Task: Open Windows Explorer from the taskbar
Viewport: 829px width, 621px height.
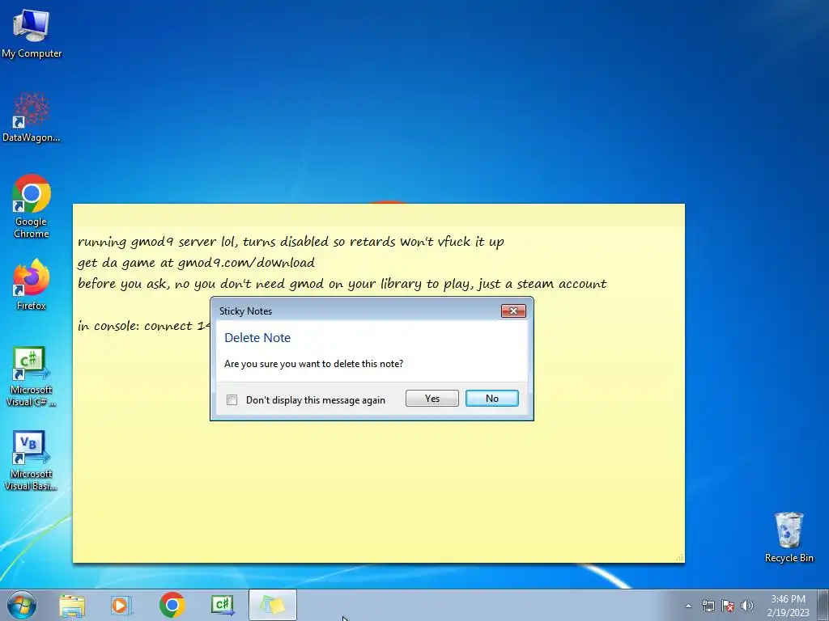Action: (72, 605)
